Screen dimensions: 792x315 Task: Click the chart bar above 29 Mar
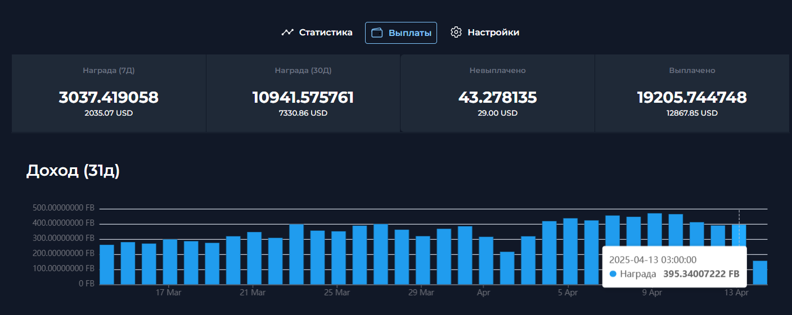pyautogui.click(x=423, y=260)
